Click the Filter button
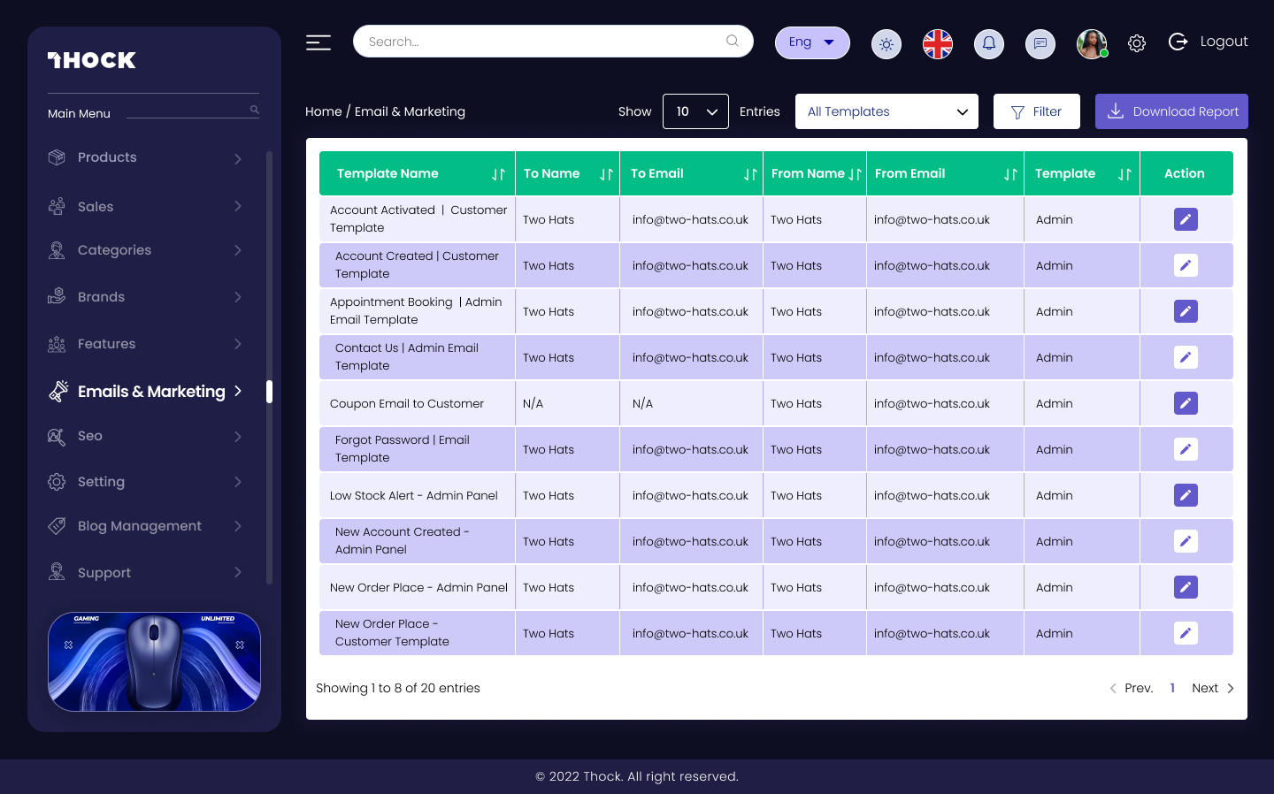Image resolution: width=1274 pixels, height=794 pixels. (x=1036, y=111)
